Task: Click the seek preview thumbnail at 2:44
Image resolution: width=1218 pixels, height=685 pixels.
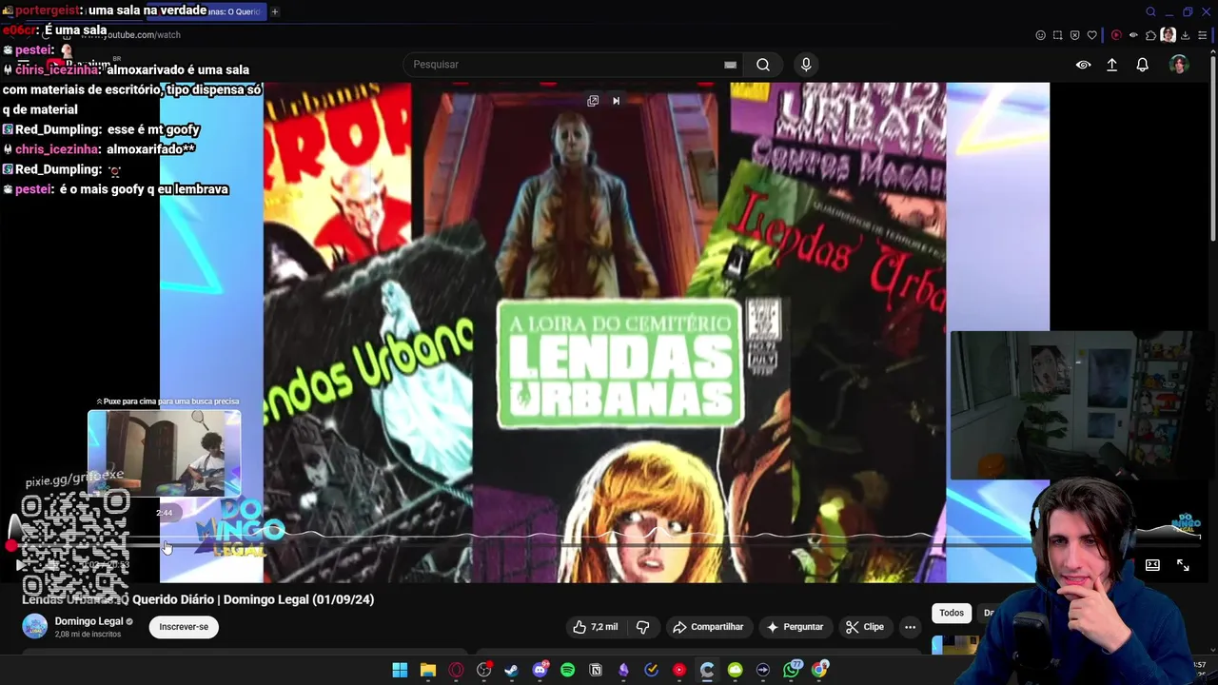Action: pos(165,453)
